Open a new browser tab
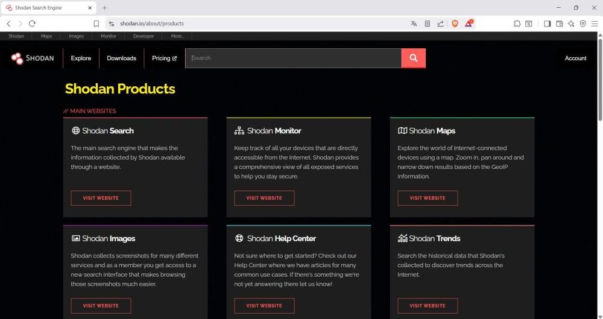 pyautogui.click(x=104, y=8)
